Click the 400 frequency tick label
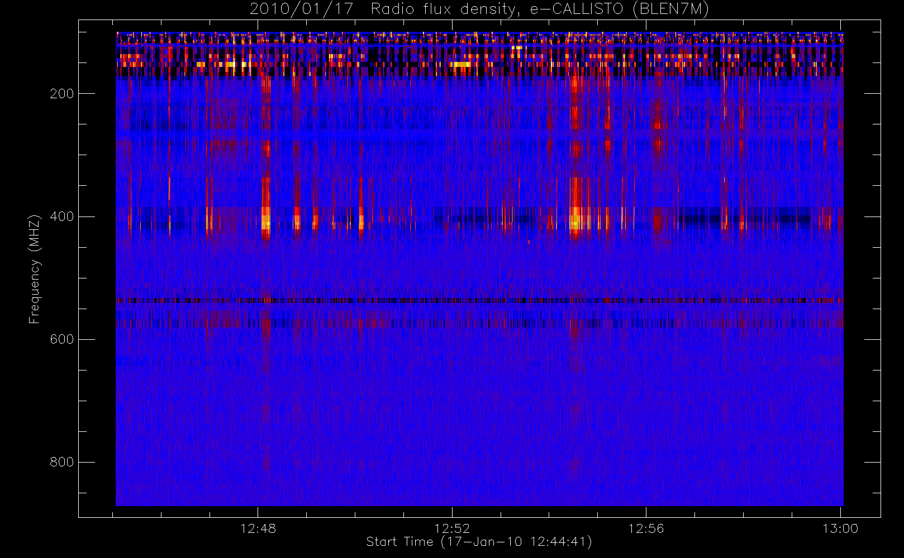904x558 pixels. pos(62,217)
